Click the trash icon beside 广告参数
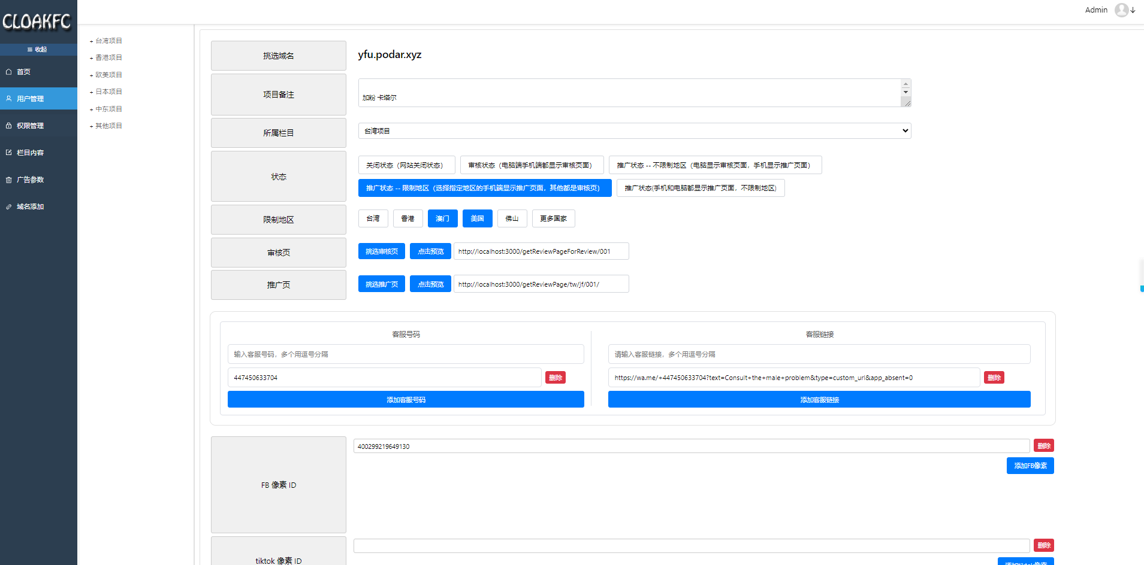1144x565 pixels. click(9, 180)
